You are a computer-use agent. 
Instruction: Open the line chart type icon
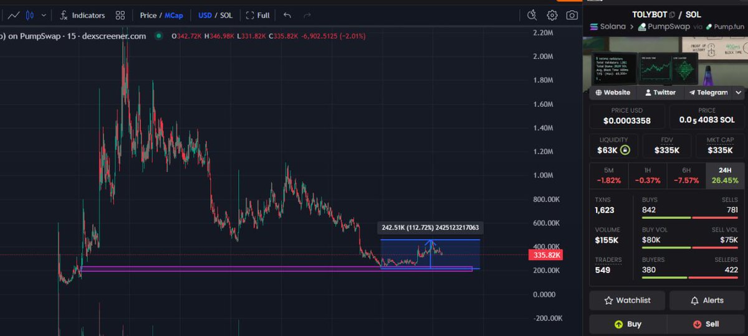[x=13, y=15]
